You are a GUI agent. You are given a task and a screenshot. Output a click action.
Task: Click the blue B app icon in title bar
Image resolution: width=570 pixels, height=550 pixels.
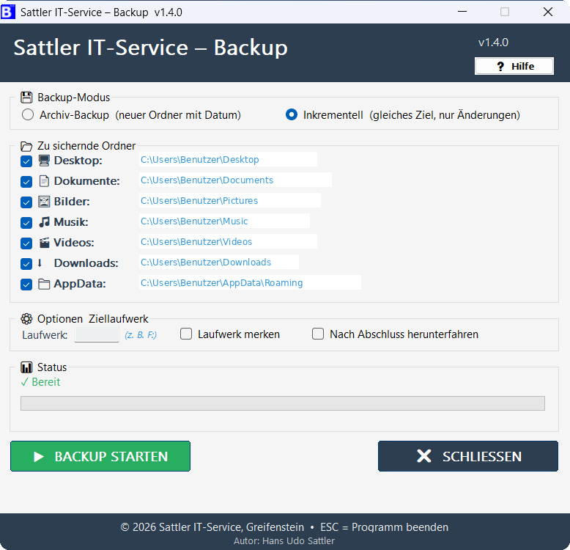click(7, 12)
